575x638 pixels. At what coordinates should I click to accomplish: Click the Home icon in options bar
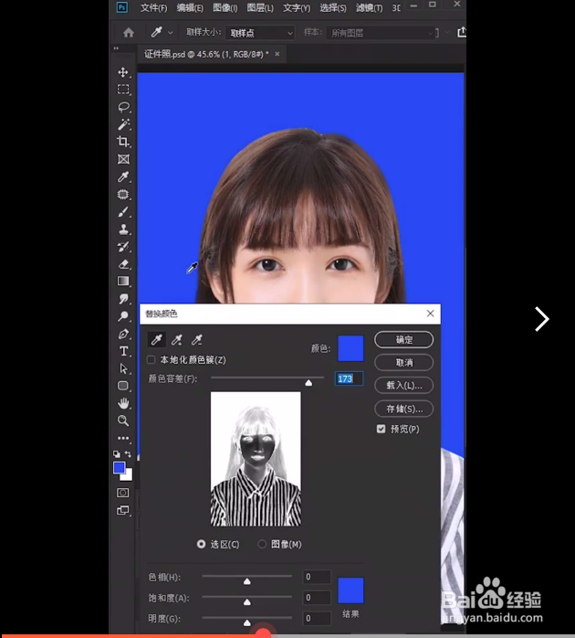(x=129, y=33)
